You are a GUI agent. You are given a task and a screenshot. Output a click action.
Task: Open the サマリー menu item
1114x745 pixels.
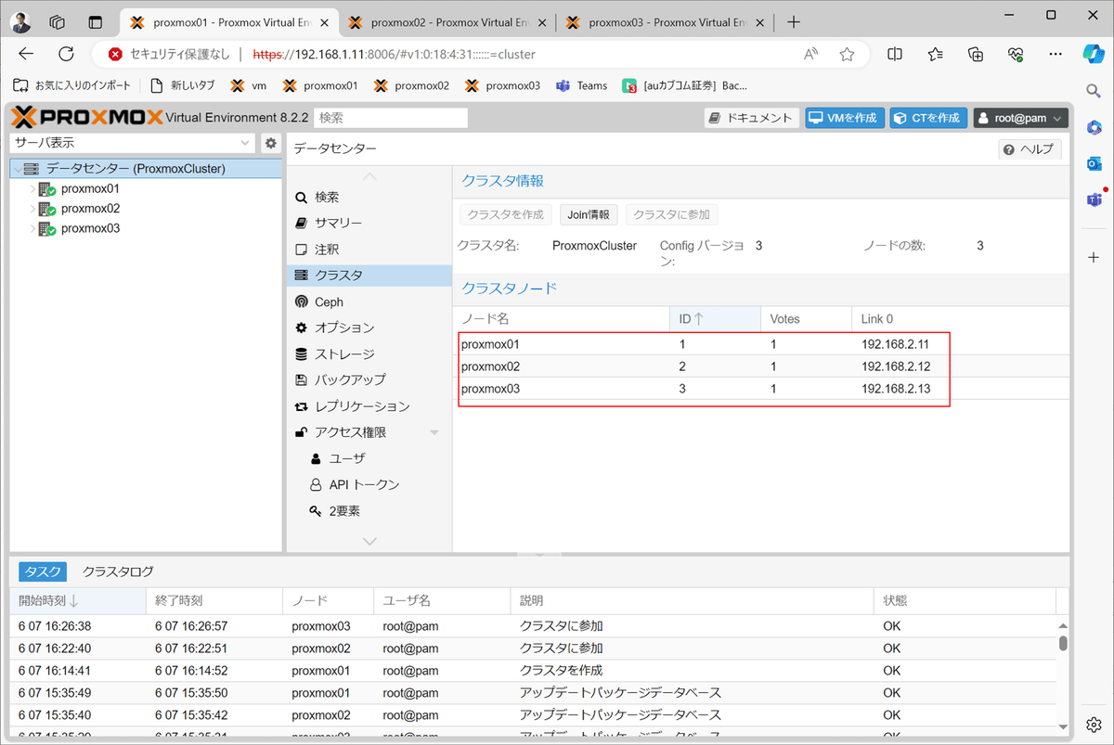tap(369, 224)
